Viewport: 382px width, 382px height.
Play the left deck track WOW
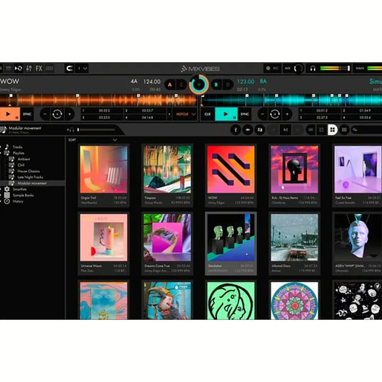click(10, 114)
